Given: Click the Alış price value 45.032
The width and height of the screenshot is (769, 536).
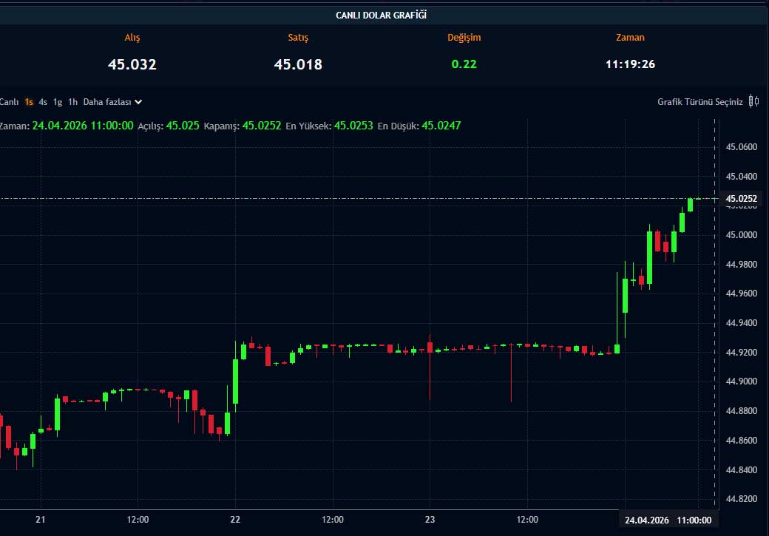Looking at the screenshot, I should coord(132,64).
